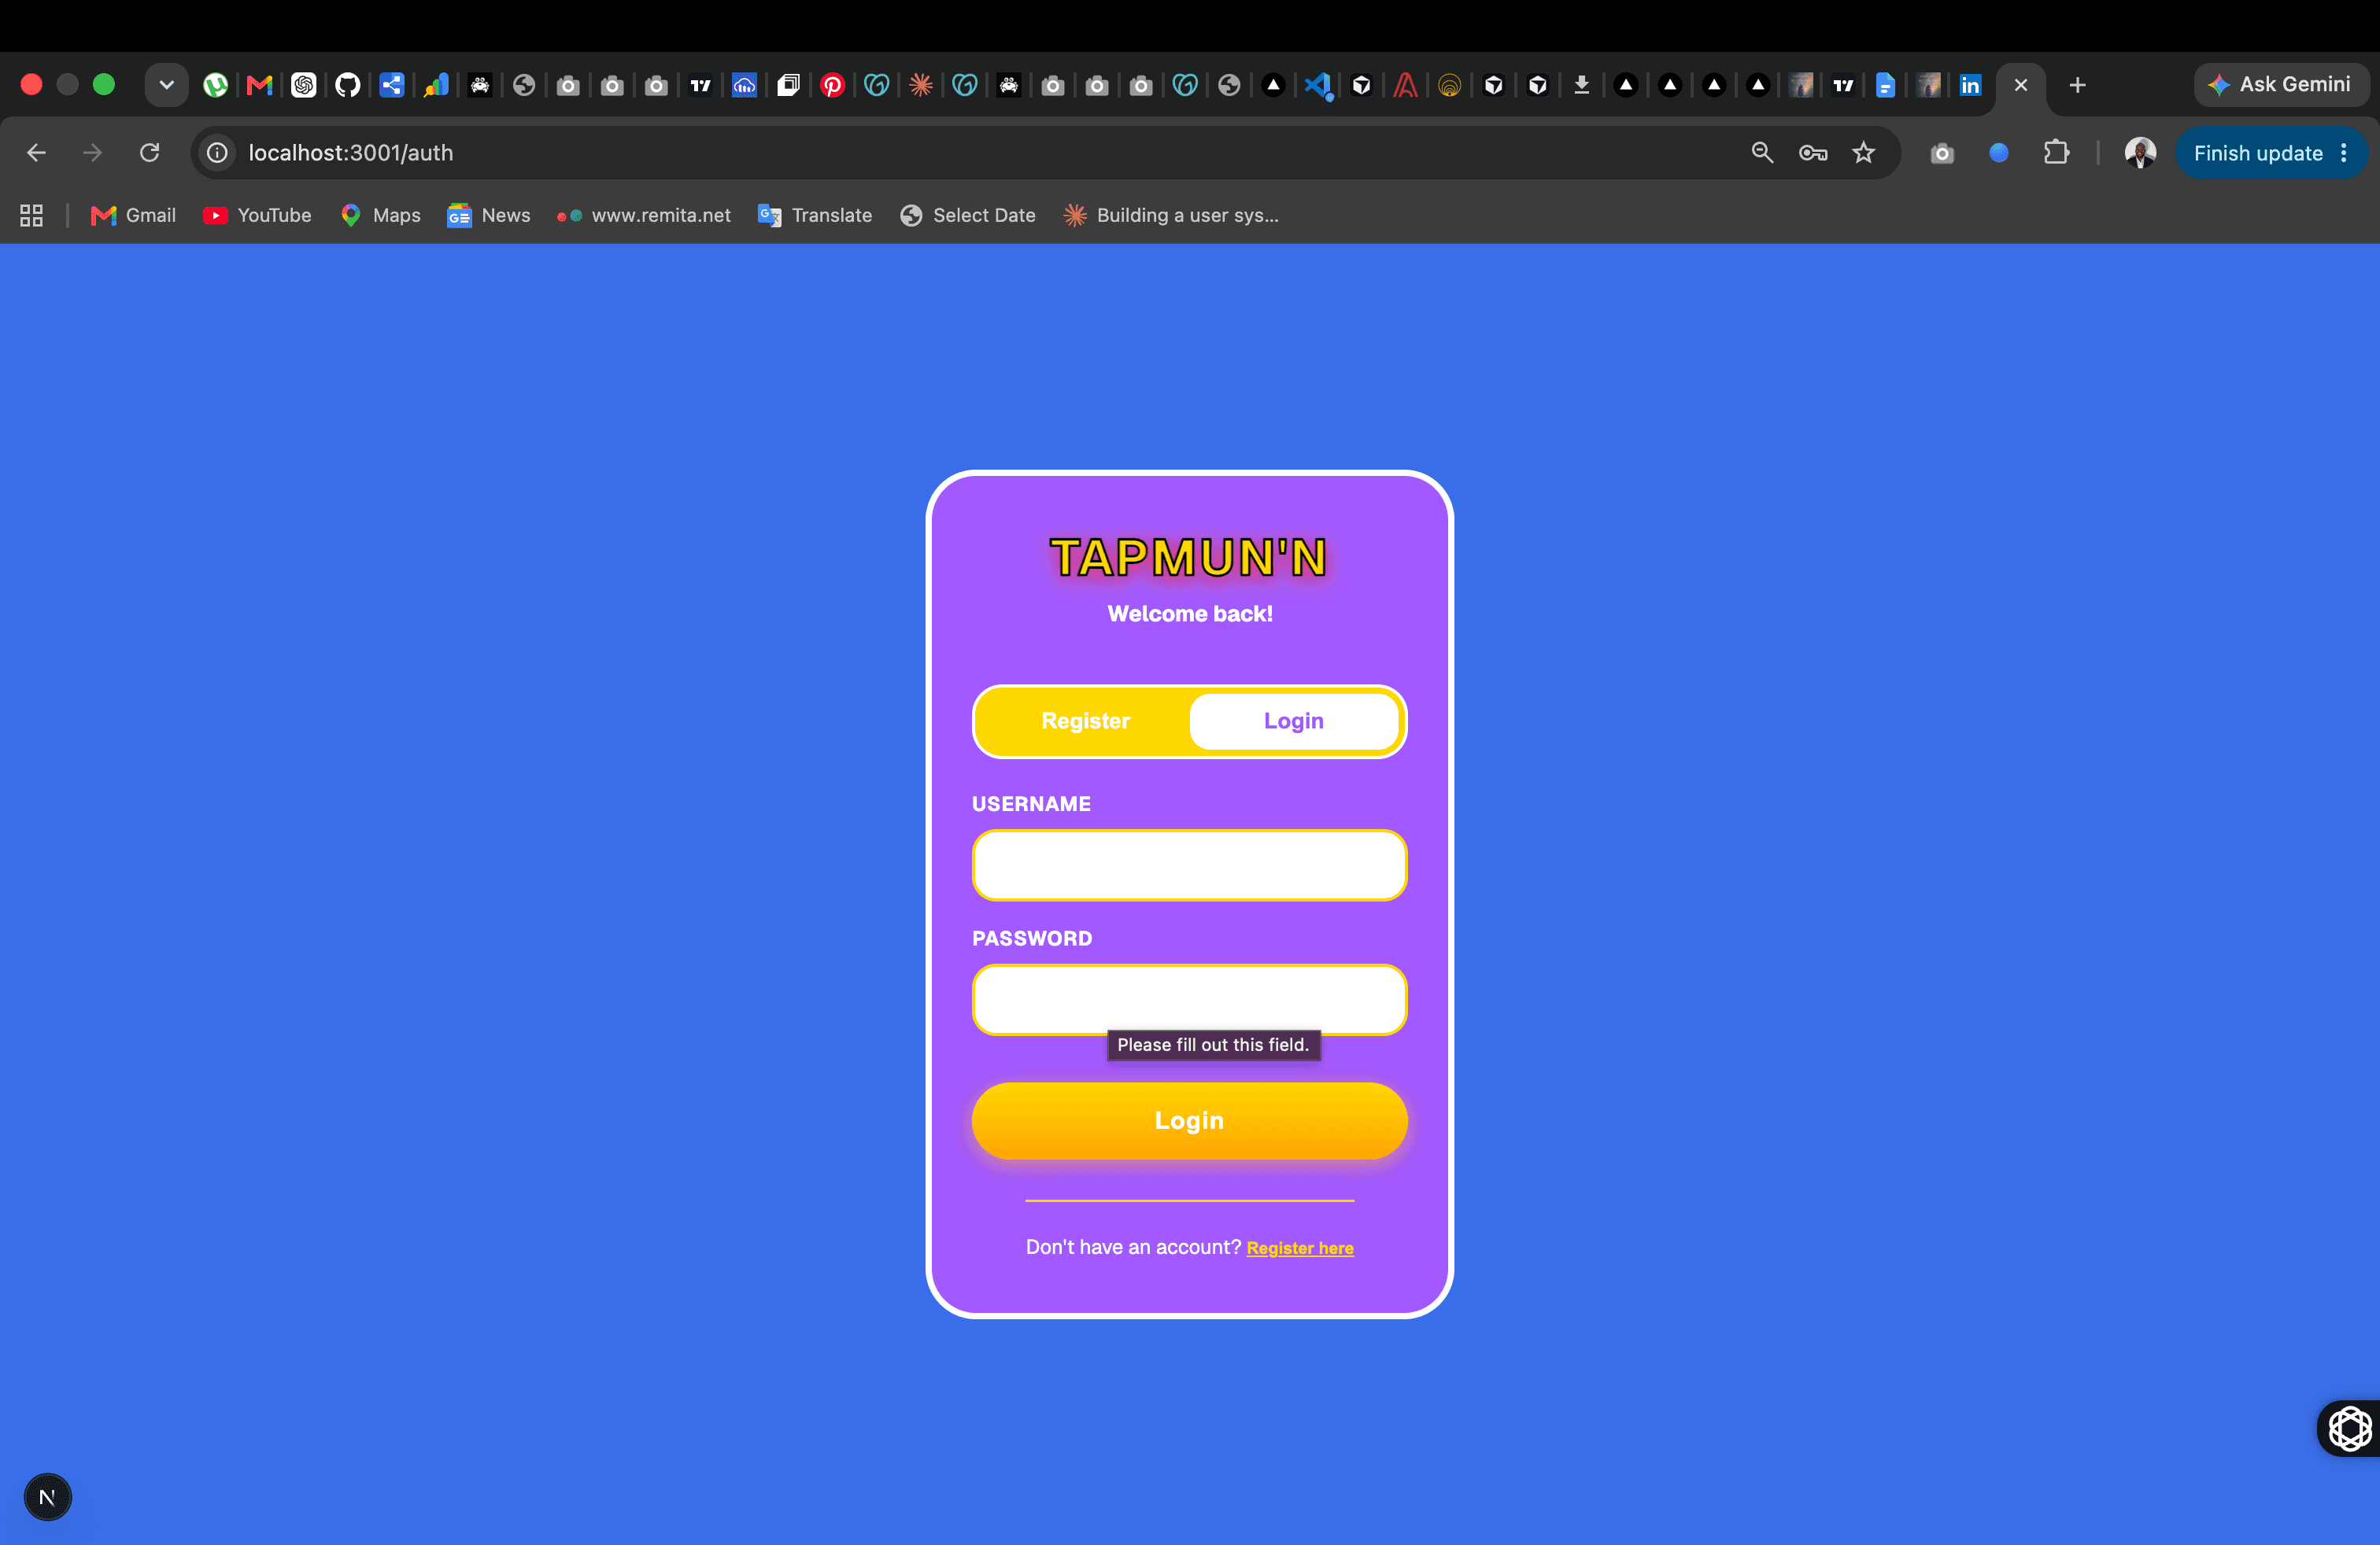Switch to the Gmail browser tab
The height and width of the screenshot is (1545, 2380).
[259, 85]
